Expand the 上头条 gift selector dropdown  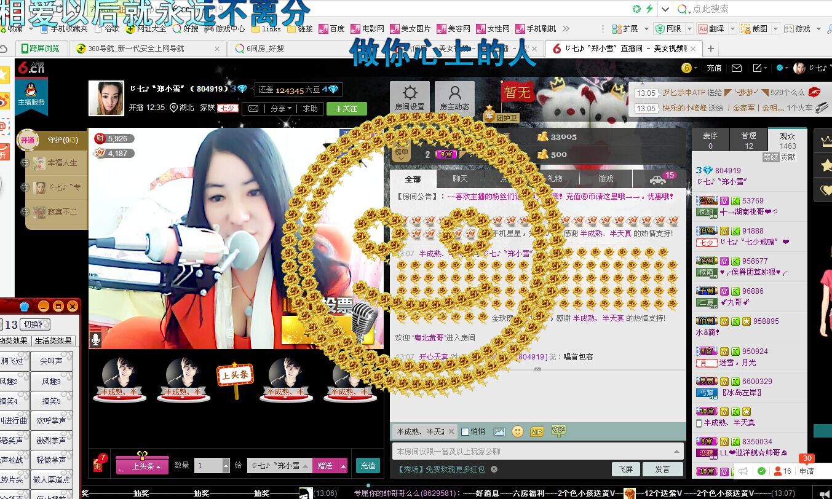[143, 466]
